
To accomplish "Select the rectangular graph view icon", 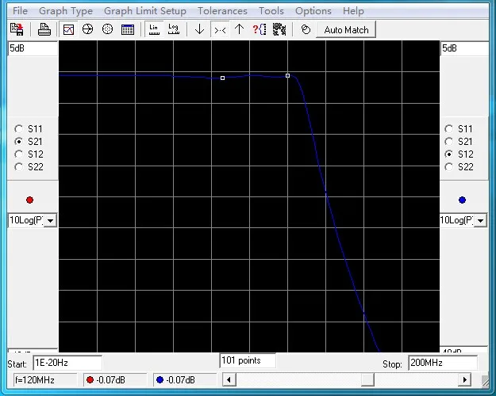I will tap(68, 29).
